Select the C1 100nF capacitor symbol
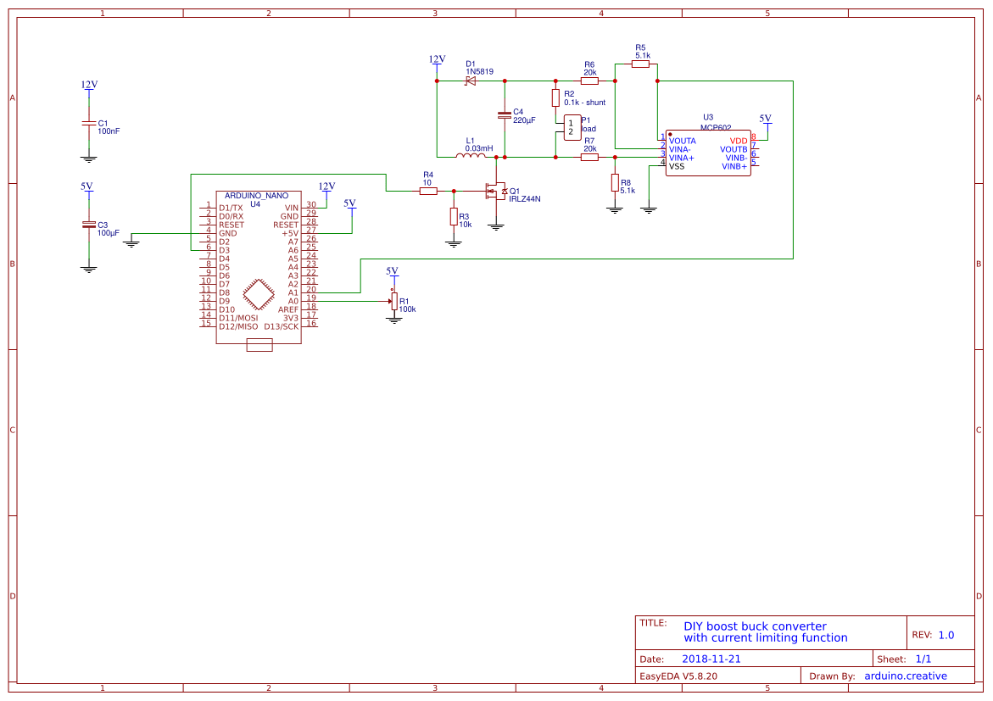The image size is (993, 701). point(88,125)
